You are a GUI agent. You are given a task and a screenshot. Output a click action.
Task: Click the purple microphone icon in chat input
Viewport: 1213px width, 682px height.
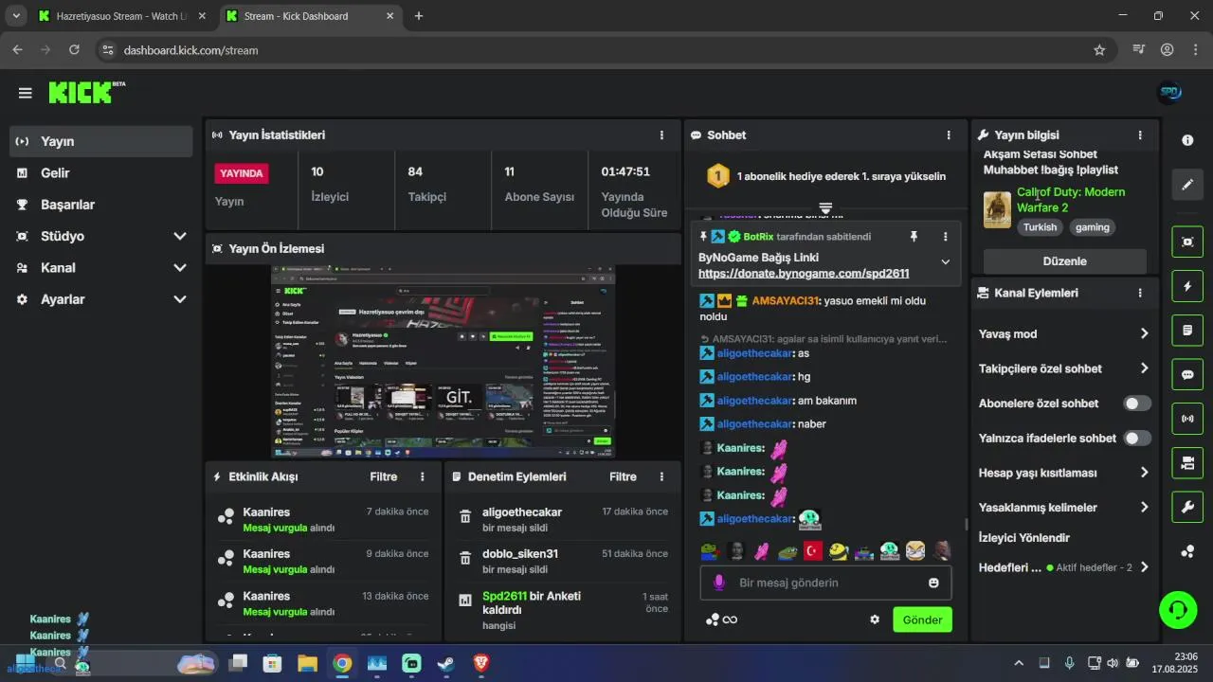point(719,583)
